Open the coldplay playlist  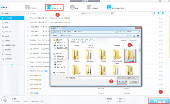click(8, 41)
